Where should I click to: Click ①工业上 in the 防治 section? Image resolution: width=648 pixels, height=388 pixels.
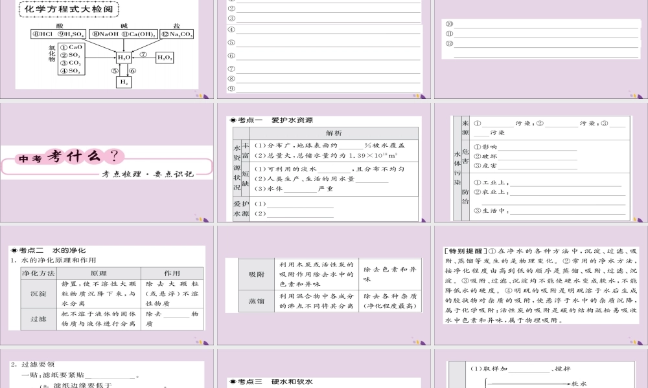tap(491, 182)
